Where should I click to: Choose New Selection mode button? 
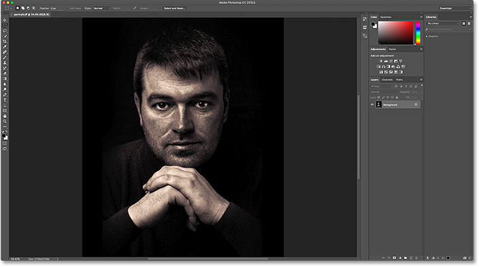click(18, 8)
